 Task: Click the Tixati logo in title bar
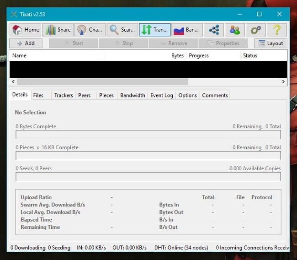14,14
